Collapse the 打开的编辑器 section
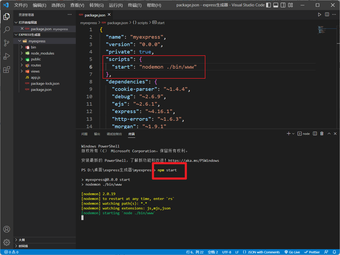Viewport: 340px width, 255px height. (45, 23)
